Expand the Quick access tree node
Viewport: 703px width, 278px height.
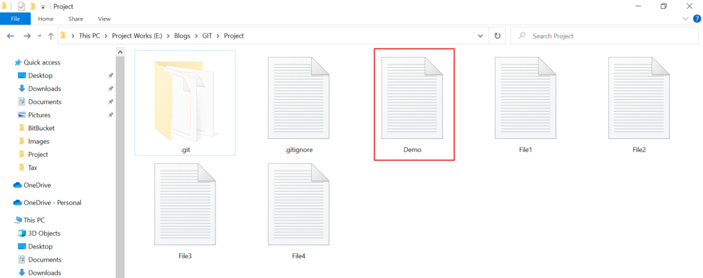pyautogui.click(x=8, y=62)
